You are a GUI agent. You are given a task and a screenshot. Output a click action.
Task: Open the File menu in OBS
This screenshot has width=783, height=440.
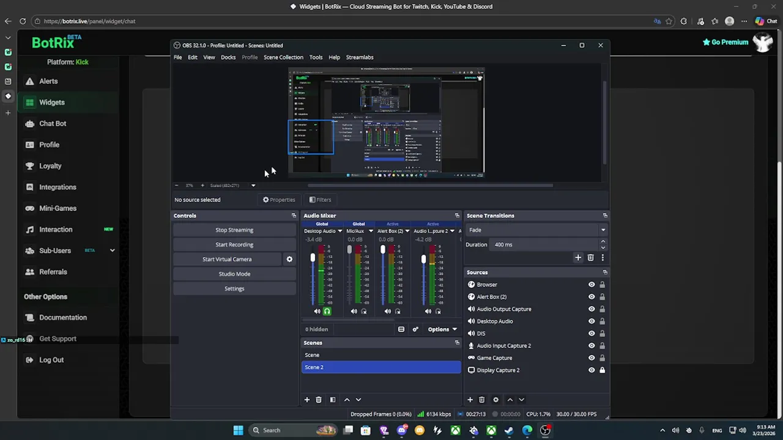click(177, 57)
